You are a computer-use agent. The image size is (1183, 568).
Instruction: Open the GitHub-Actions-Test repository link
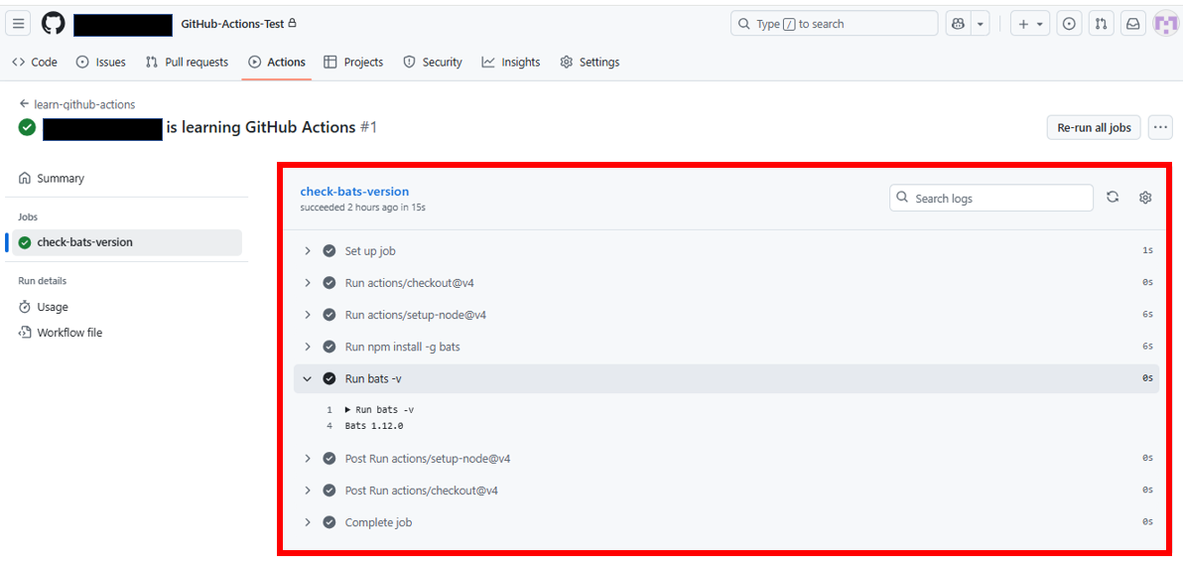(x=232, y=24)
